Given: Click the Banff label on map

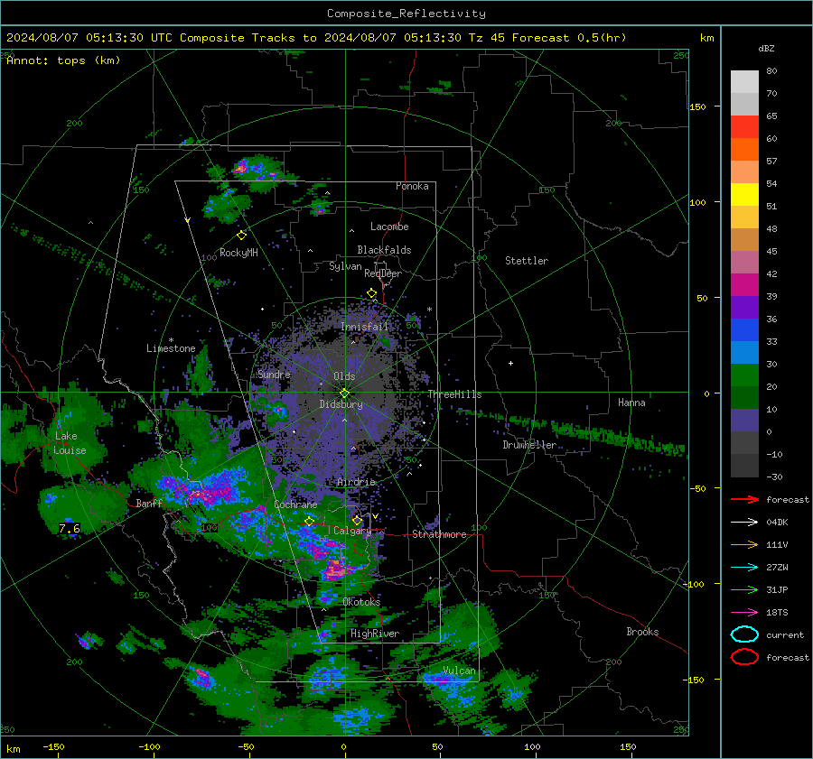Looking at the screenshot, I should [149, 503].
